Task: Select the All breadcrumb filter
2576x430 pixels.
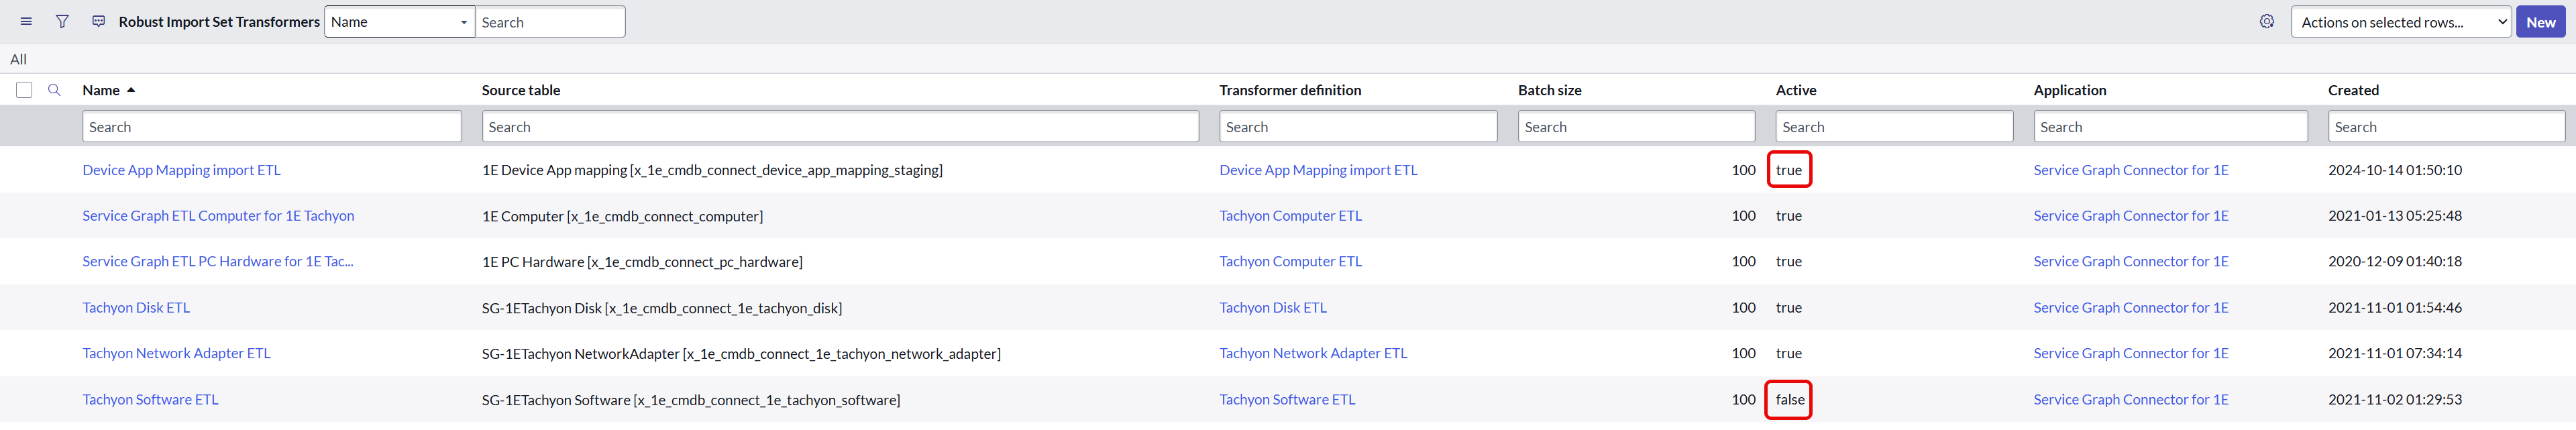Action: click(18, 59)
